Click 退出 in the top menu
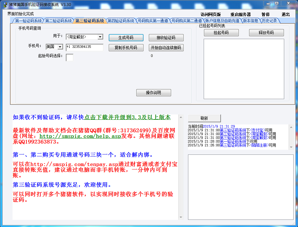 (x=285, y=14)
